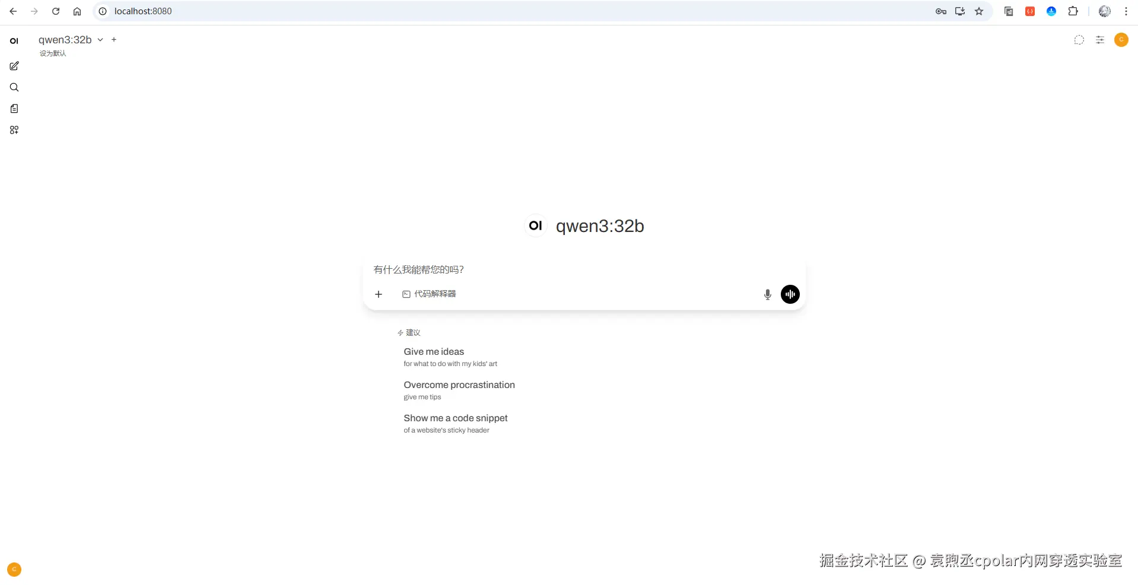The image size is (1138, 585).
Task: Click 设为默认 to set default model
Action: point(52,53)
